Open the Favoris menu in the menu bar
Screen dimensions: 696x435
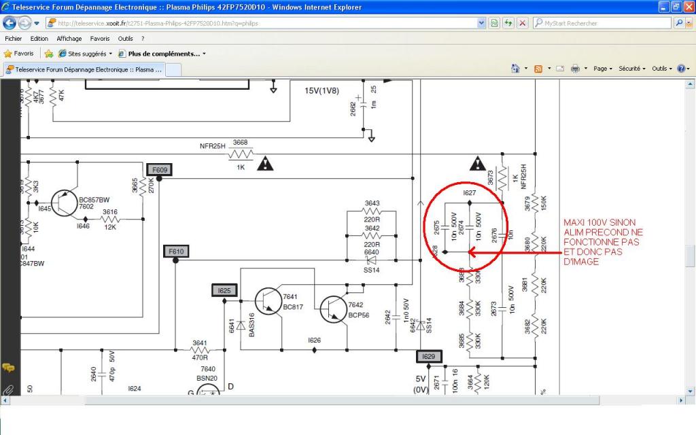(x=99, y=39)
